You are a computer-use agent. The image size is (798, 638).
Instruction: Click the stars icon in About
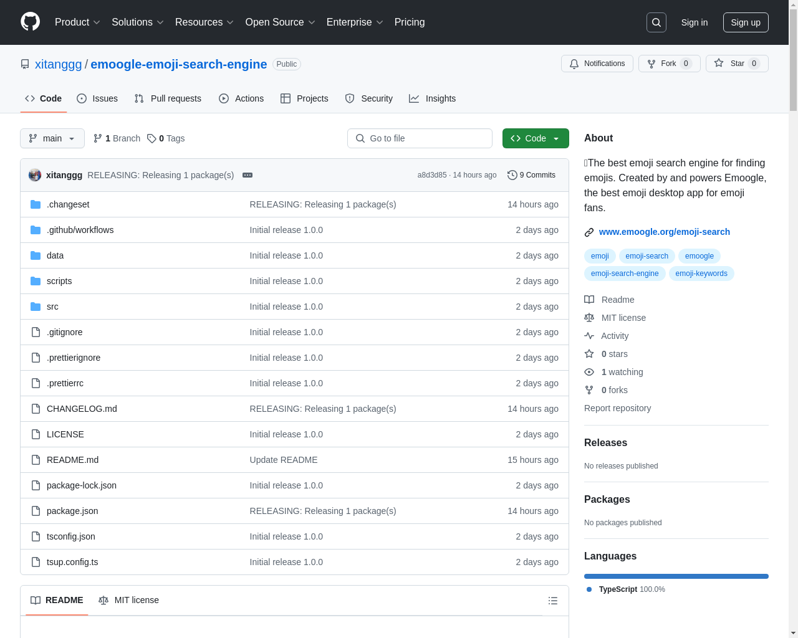point(589,354)
